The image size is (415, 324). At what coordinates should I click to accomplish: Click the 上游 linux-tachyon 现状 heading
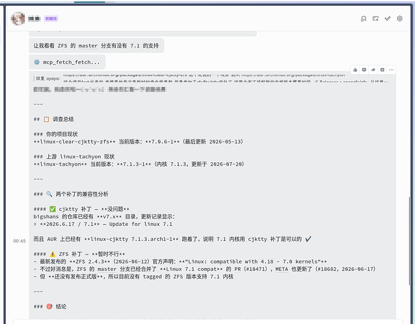point(74,156)
